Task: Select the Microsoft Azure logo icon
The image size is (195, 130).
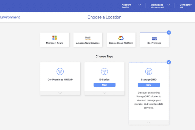Action: 54,38
